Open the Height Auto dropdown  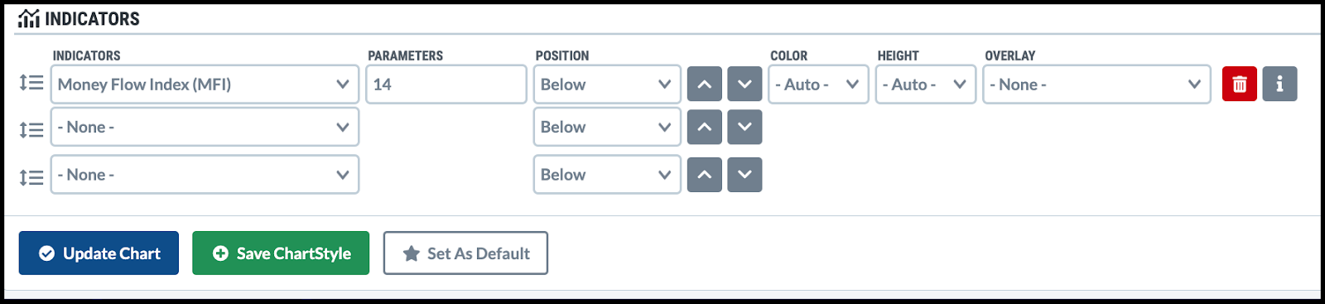(x=926, y=84)
